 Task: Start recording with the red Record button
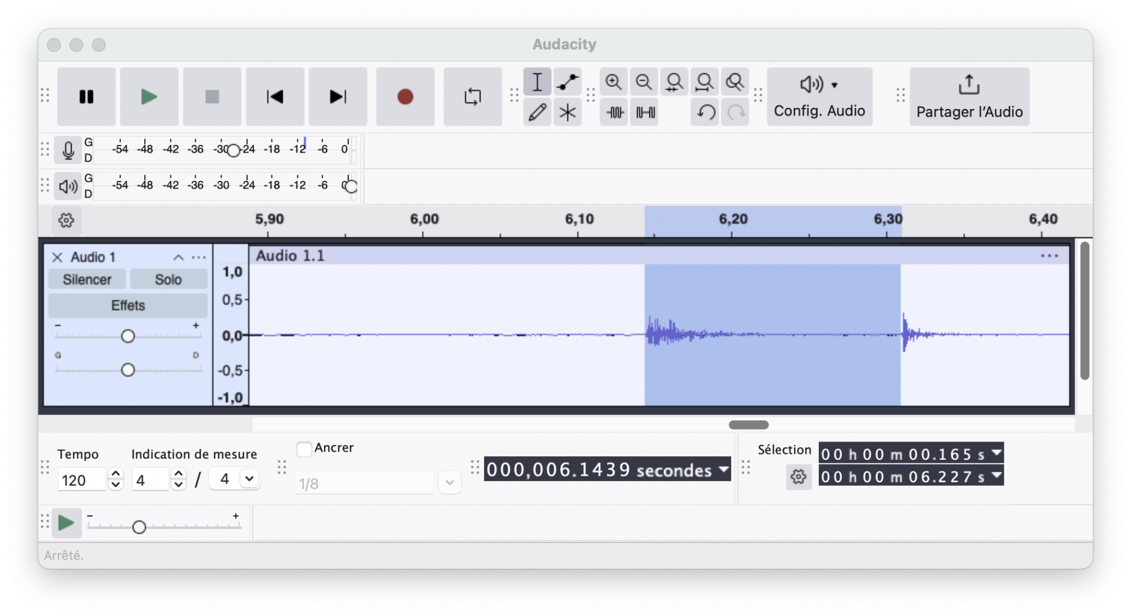(405, 97)
